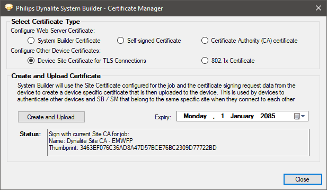This screenshot has height=190, width=327.
Task: Click the 'Configure Web Server Certificate:' label
Action: [53, 31]
